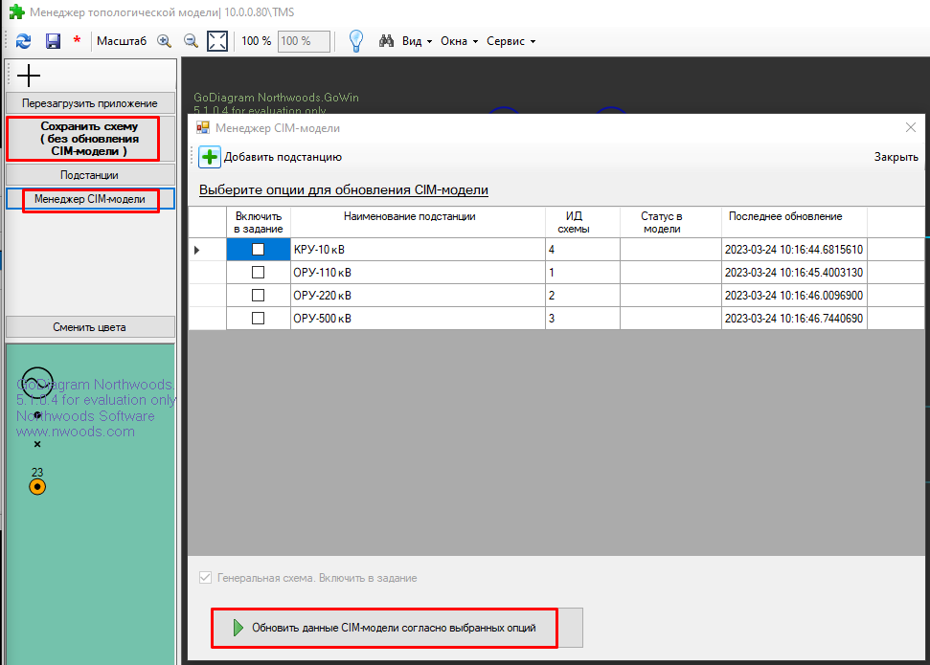Zoom out with the magnifier minus icon
The image size is (930, 665).
191,41
